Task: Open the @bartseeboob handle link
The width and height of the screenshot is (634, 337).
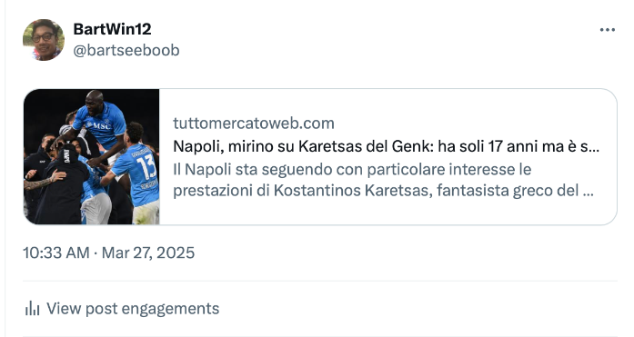Action: click(x=126, y=51)
